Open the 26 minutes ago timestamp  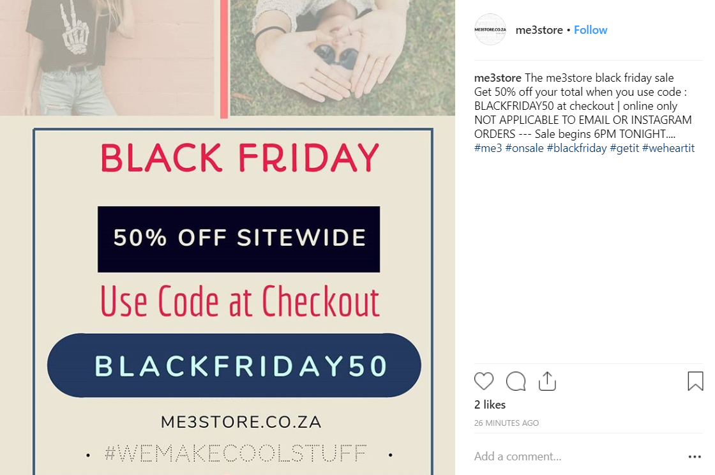506,423
